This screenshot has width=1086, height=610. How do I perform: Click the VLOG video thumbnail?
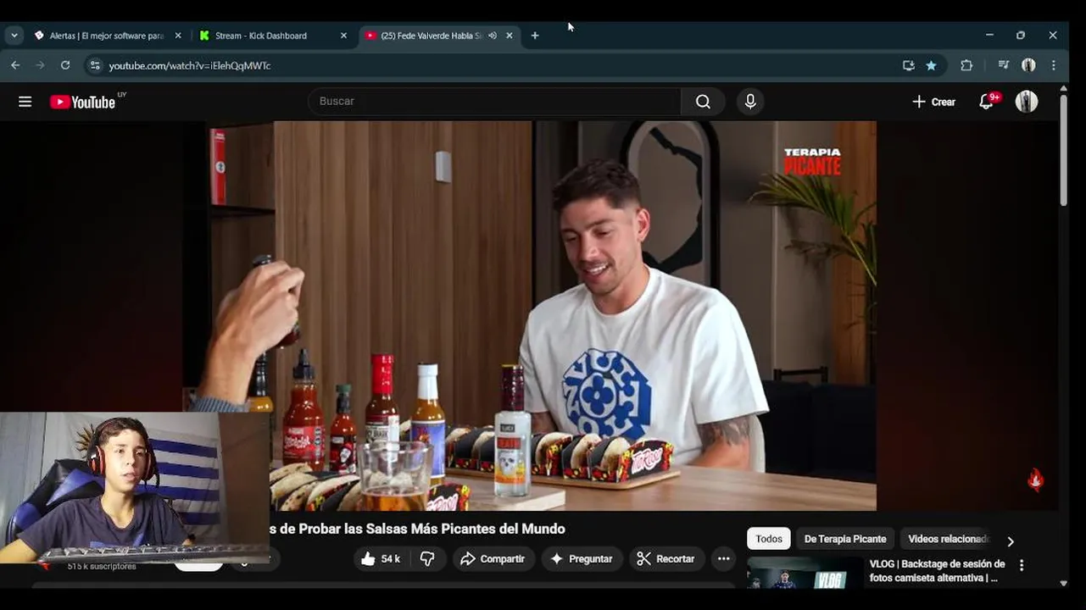pyautogui.click(x=805, y=572)
